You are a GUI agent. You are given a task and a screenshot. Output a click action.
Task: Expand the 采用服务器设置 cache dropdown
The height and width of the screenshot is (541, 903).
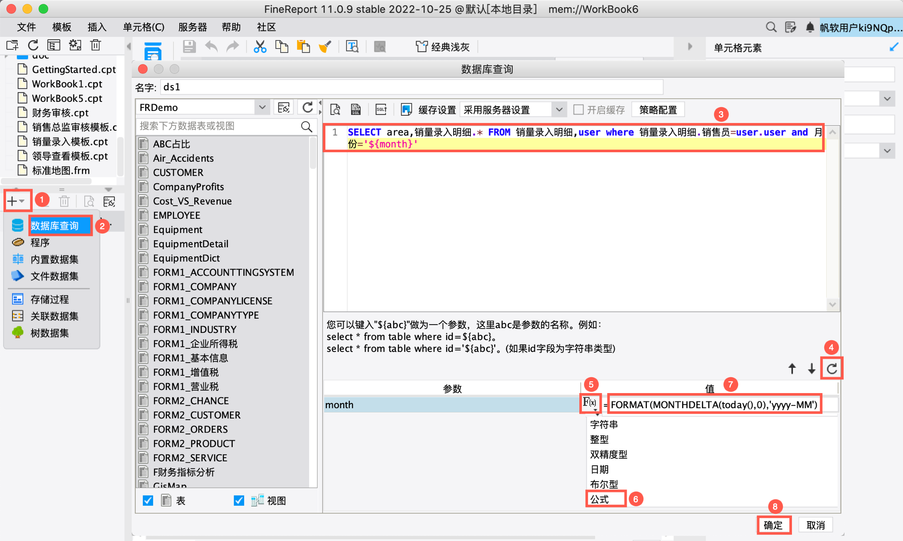(559, 110)
